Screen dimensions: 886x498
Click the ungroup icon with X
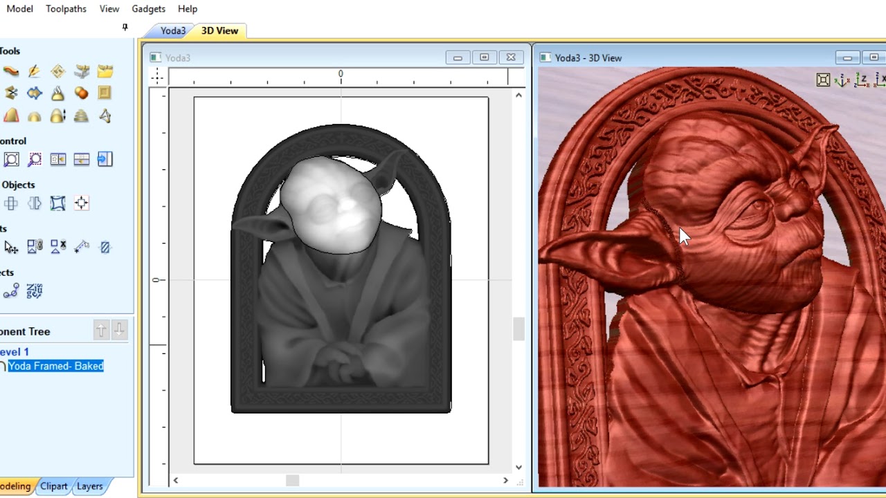pyautogui.click(x=58, y=247)
